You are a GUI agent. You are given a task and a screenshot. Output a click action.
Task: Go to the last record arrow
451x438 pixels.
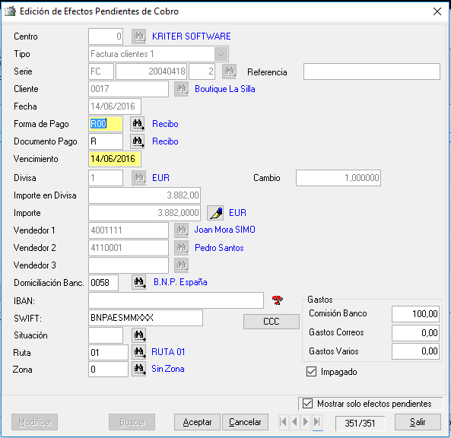[x=317, y=422]
